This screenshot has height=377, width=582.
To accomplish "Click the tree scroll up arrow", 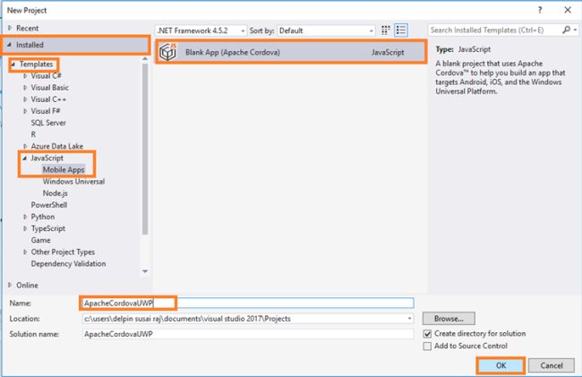I will [145, 59].
